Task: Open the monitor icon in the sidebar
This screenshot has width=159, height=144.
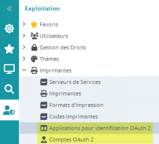Action: 9,69
